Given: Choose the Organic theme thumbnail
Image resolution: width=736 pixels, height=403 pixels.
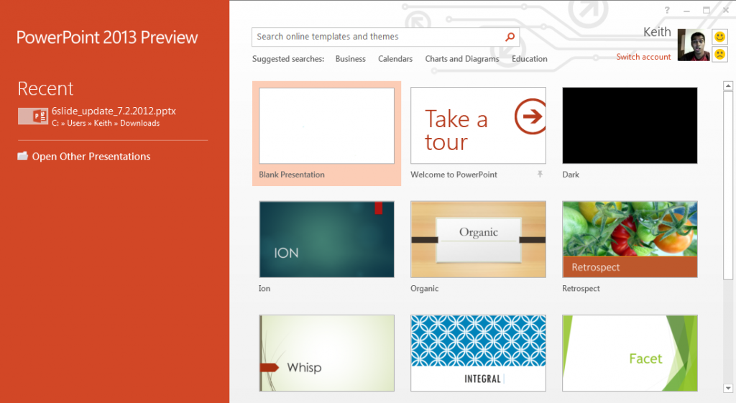Looking at the screenshot, I should tap(478, 239).
